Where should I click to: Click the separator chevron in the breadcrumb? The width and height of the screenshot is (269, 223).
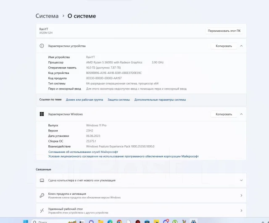(63, 16)
